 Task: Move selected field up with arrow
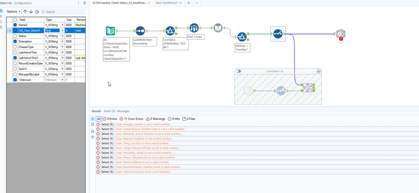click(25, 11)
